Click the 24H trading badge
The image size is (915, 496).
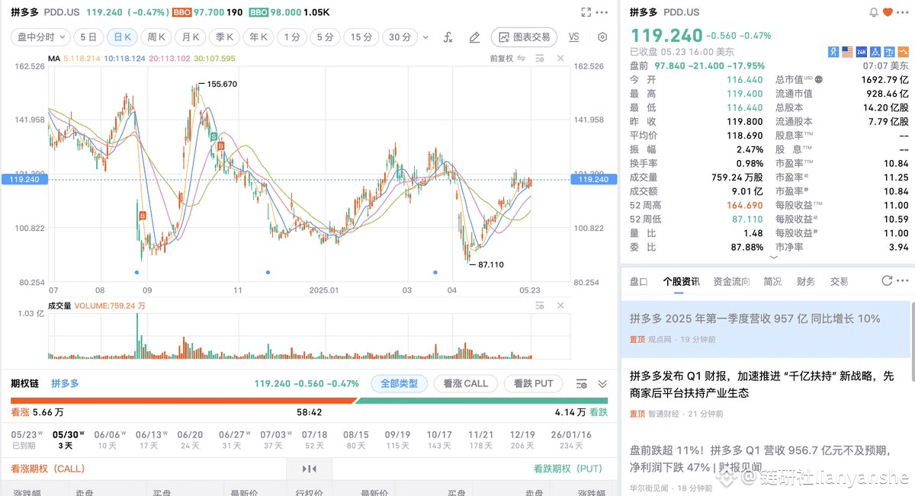click(x=861, y=52)
